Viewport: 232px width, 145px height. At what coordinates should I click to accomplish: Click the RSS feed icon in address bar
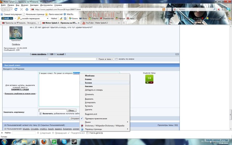coord(163,9)
